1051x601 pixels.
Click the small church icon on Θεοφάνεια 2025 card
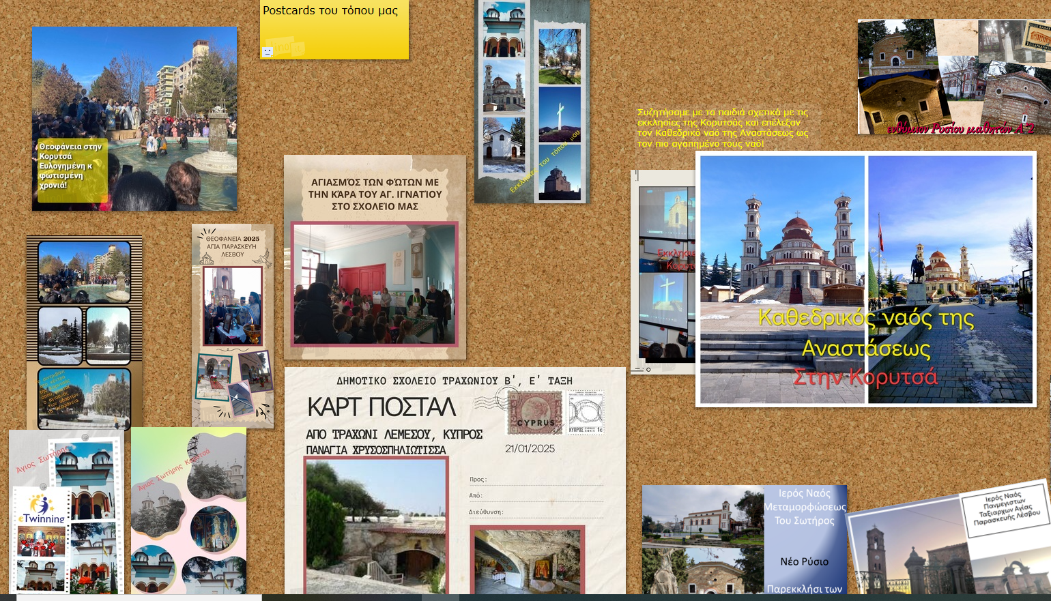click(207, 258)
